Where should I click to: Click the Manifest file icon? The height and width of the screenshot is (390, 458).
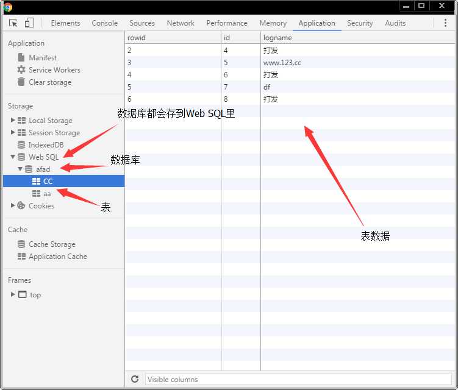click(x=21, y=57)
